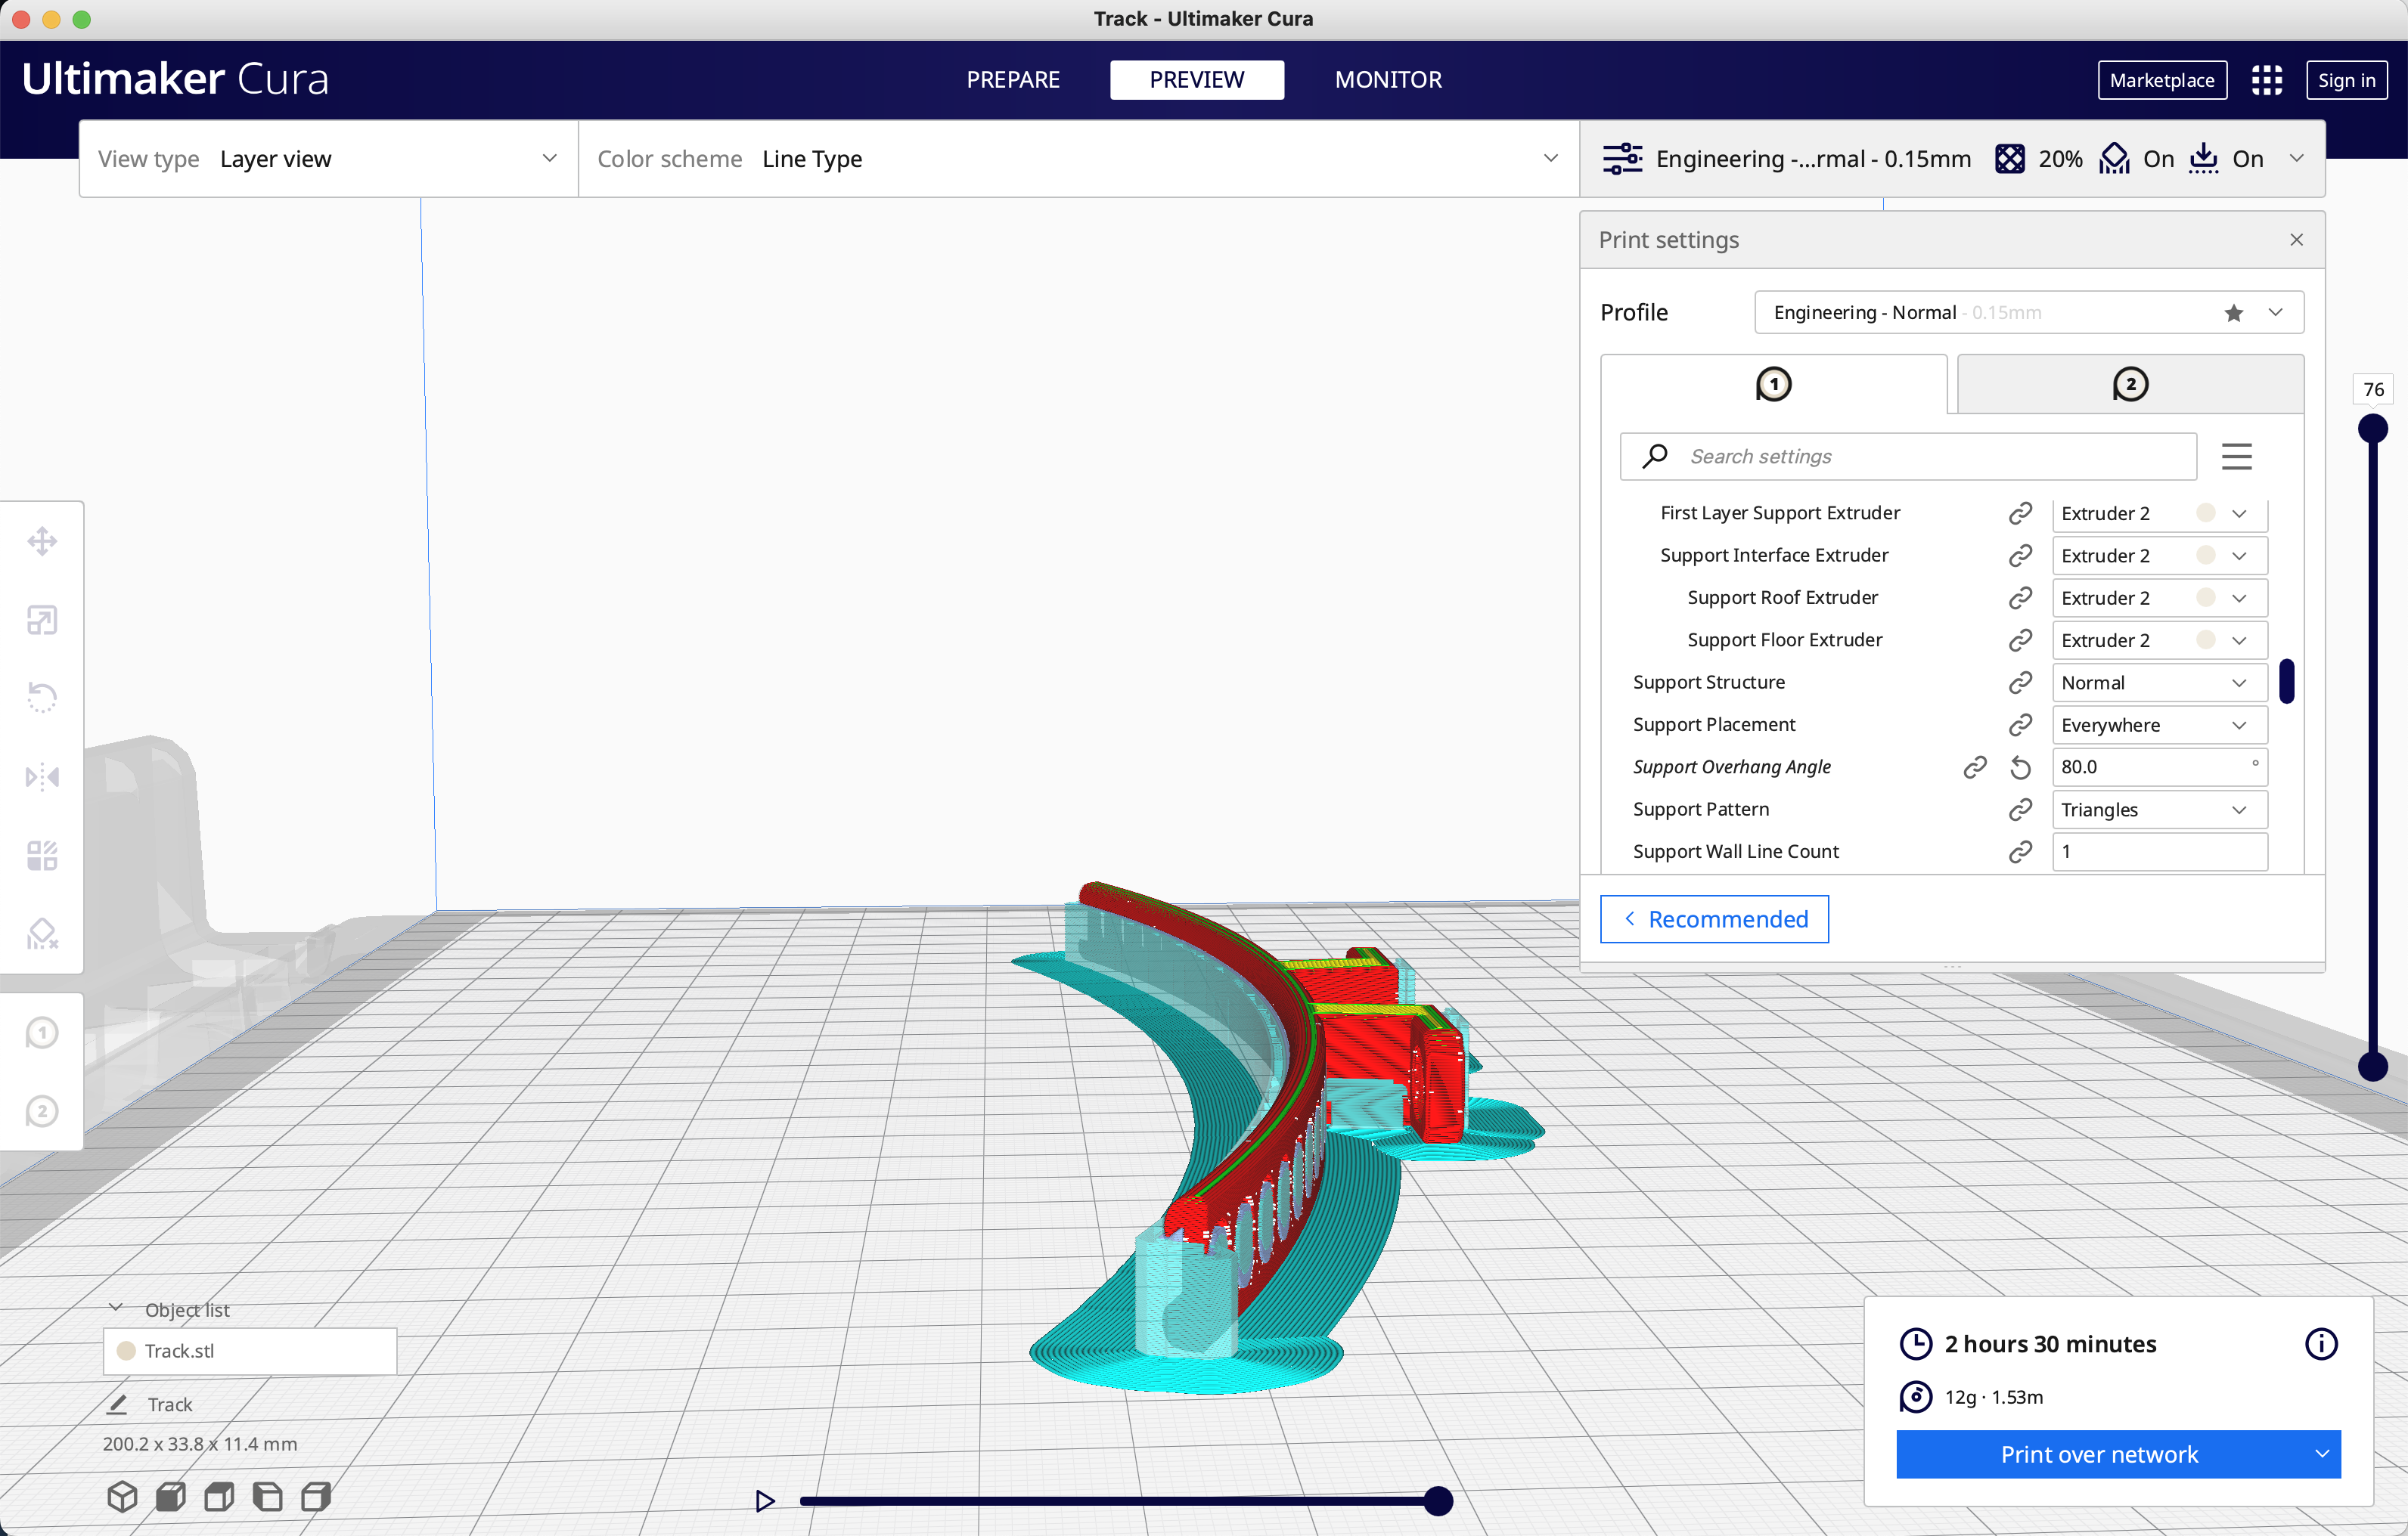Click link icon for Support Pattern

pyautogui.click(x=2020, y=809)
